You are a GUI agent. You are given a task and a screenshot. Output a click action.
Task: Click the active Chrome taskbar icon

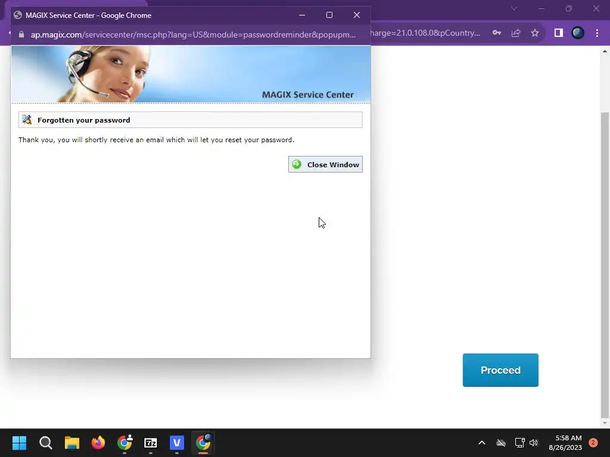(203, 443)
